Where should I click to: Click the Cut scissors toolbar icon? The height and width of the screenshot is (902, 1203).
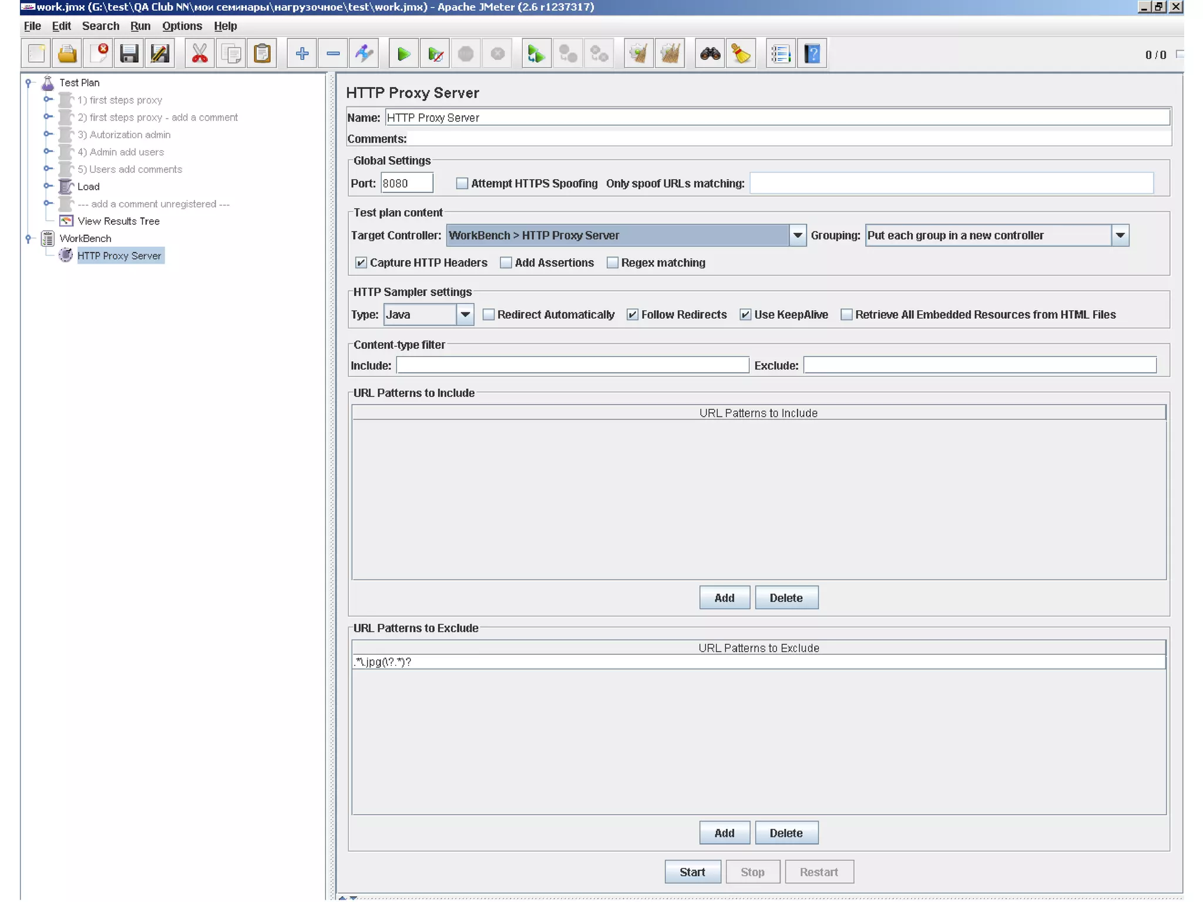200,54
